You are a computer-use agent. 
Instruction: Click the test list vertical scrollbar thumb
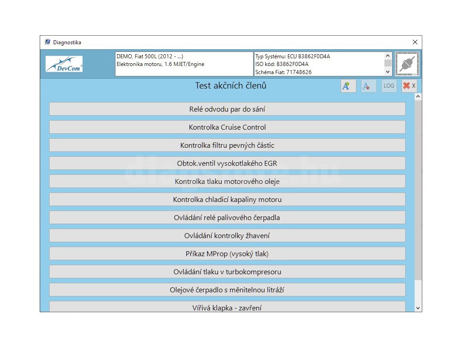pos(418,190)
